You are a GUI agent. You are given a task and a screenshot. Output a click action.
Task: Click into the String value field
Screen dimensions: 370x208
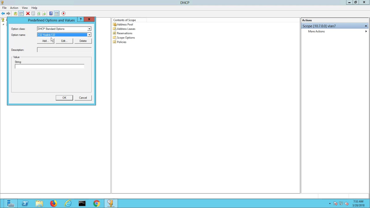[x=49, y=66]
